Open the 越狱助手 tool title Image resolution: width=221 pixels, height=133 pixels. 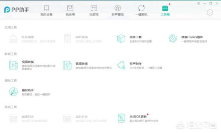(x=28, y=90)
